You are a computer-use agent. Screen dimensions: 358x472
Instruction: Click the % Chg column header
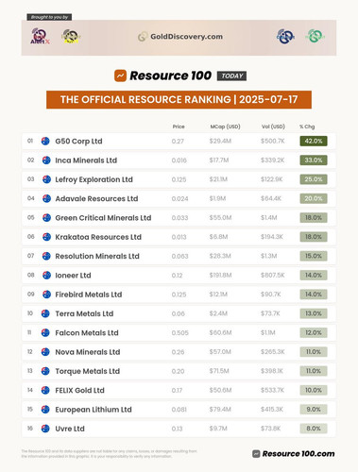[307, 126]
